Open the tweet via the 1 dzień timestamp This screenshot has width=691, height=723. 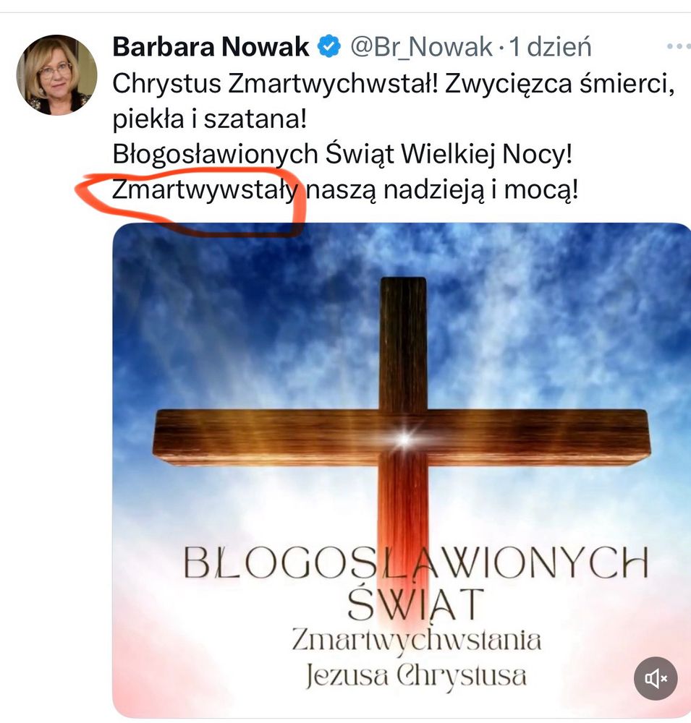click(550, 47)
